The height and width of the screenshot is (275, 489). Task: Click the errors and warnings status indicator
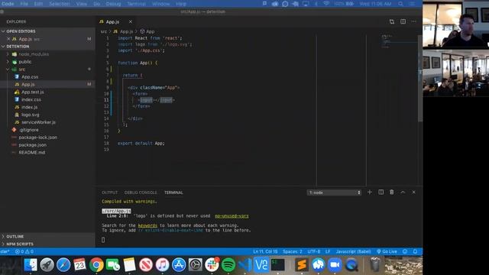(x=24, y=251)
